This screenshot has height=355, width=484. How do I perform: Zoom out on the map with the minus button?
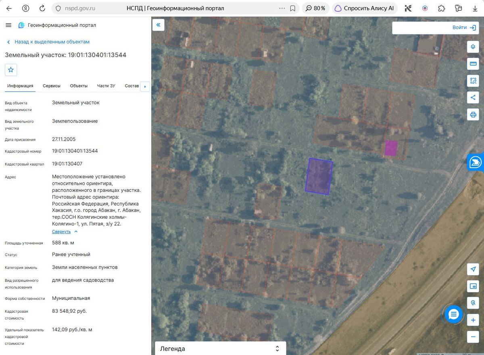click(x=473, y=336)
